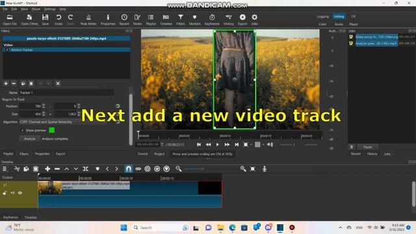Open the History toolbar icon
This screenshot has width=416, height=234.
228,20
